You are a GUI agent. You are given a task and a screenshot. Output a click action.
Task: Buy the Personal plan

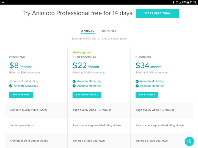tap(21, 95)
